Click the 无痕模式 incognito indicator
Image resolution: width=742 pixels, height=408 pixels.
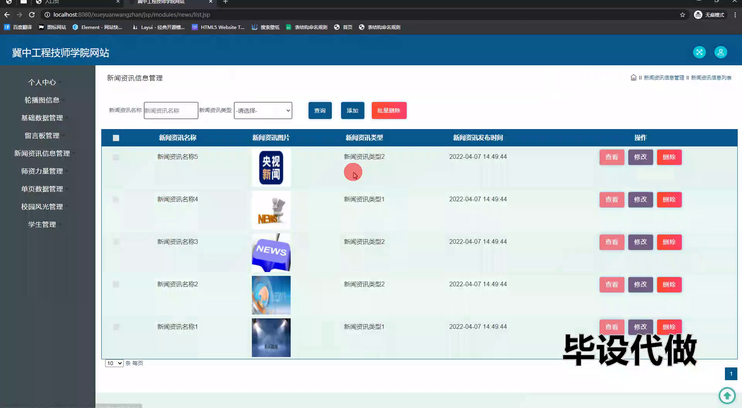click(x=709, y=15)
